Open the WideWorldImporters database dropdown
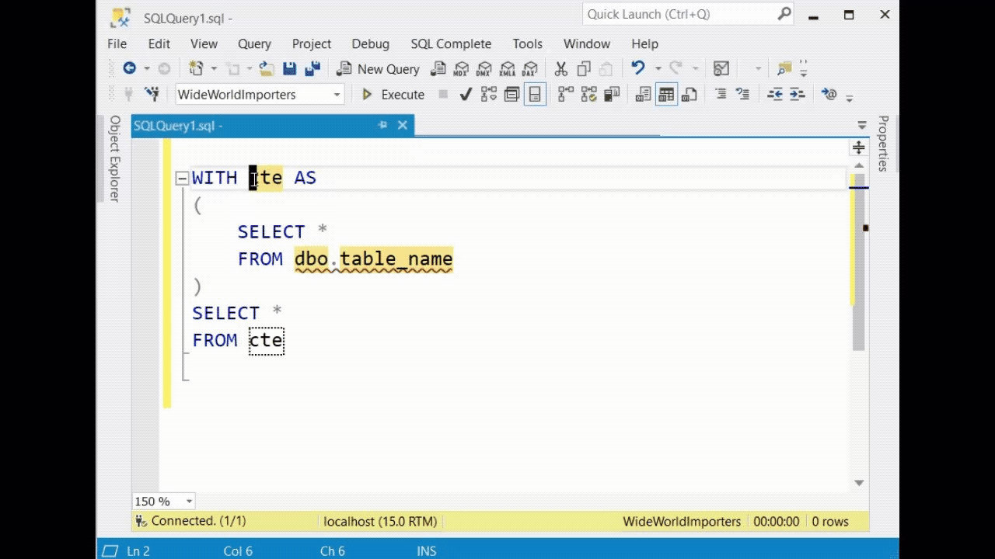This screenshot has height=559, width=995. point(337,94)
